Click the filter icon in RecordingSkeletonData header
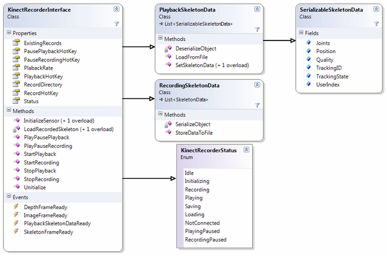 257,105
